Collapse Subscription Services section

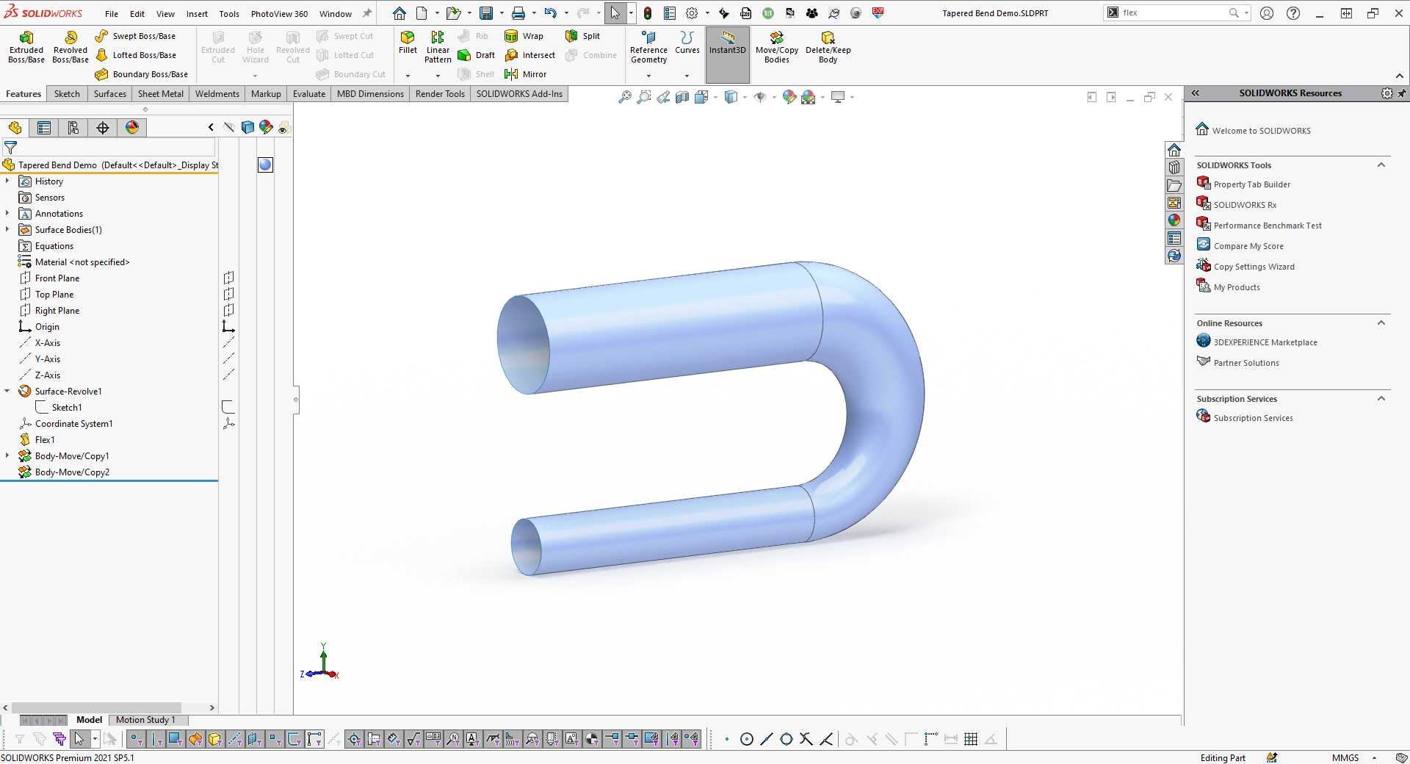coord(1381,399)
